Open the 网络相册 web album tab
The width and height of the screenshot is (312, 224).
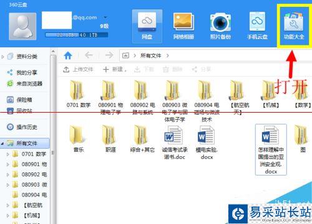[183, 26]
